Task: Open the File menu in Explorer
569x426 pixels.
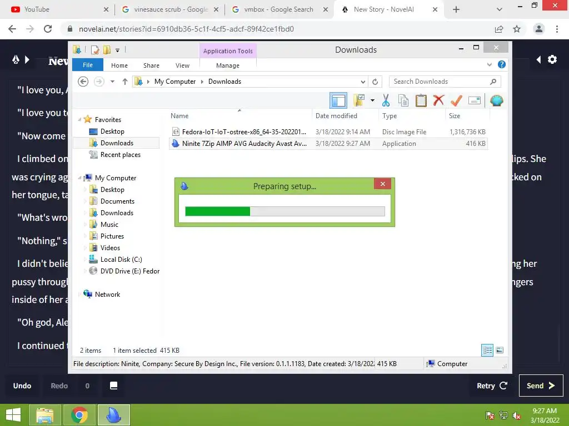Action: pos(88,65)
